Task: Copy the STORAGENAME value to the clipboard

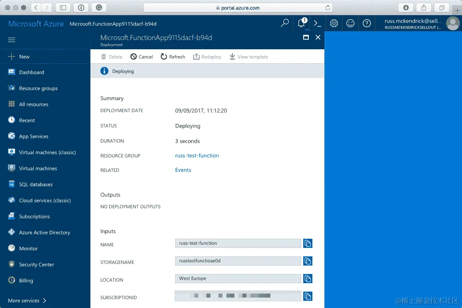Action: (308, 261)
